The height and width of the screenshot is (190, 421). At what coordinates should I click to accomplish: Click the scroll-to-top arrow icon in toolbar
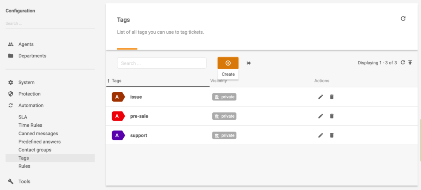[x=410, y=63]
